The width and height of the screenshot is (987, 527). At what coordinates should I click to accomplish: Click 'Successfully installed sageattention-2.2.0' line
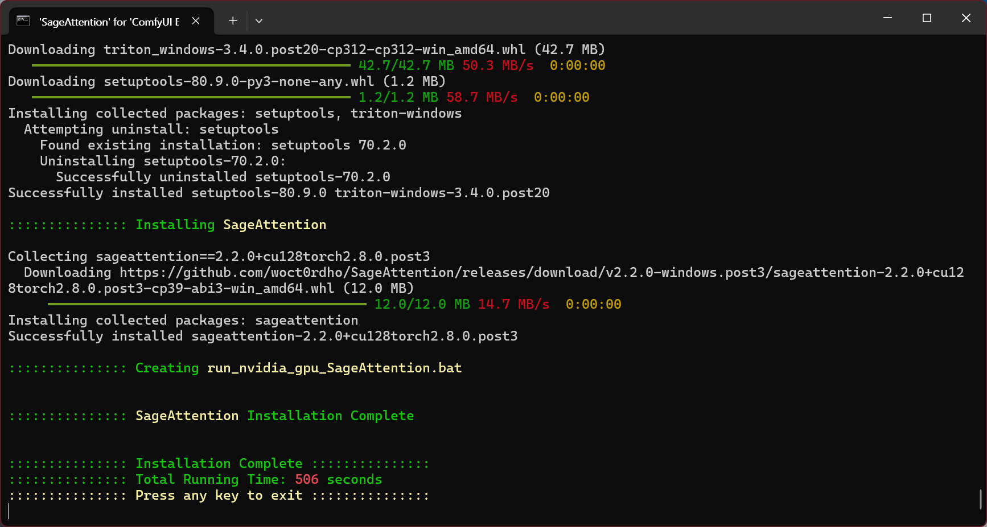click(x=262, y=336)
